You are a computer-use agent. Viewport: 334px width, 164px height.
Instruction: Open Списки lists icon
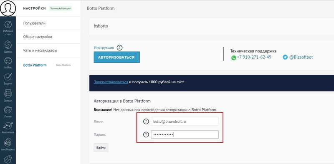(x=8, y=94)
